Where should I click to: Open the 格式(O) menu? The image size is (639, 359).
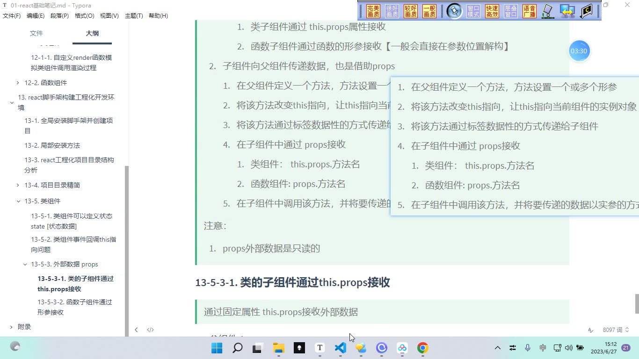click(85, 16)
